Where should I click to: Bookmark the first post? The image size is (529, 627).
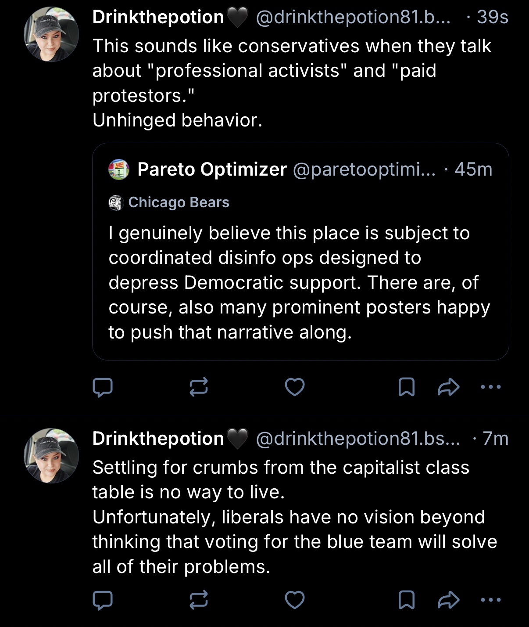[x=406, y=387]
